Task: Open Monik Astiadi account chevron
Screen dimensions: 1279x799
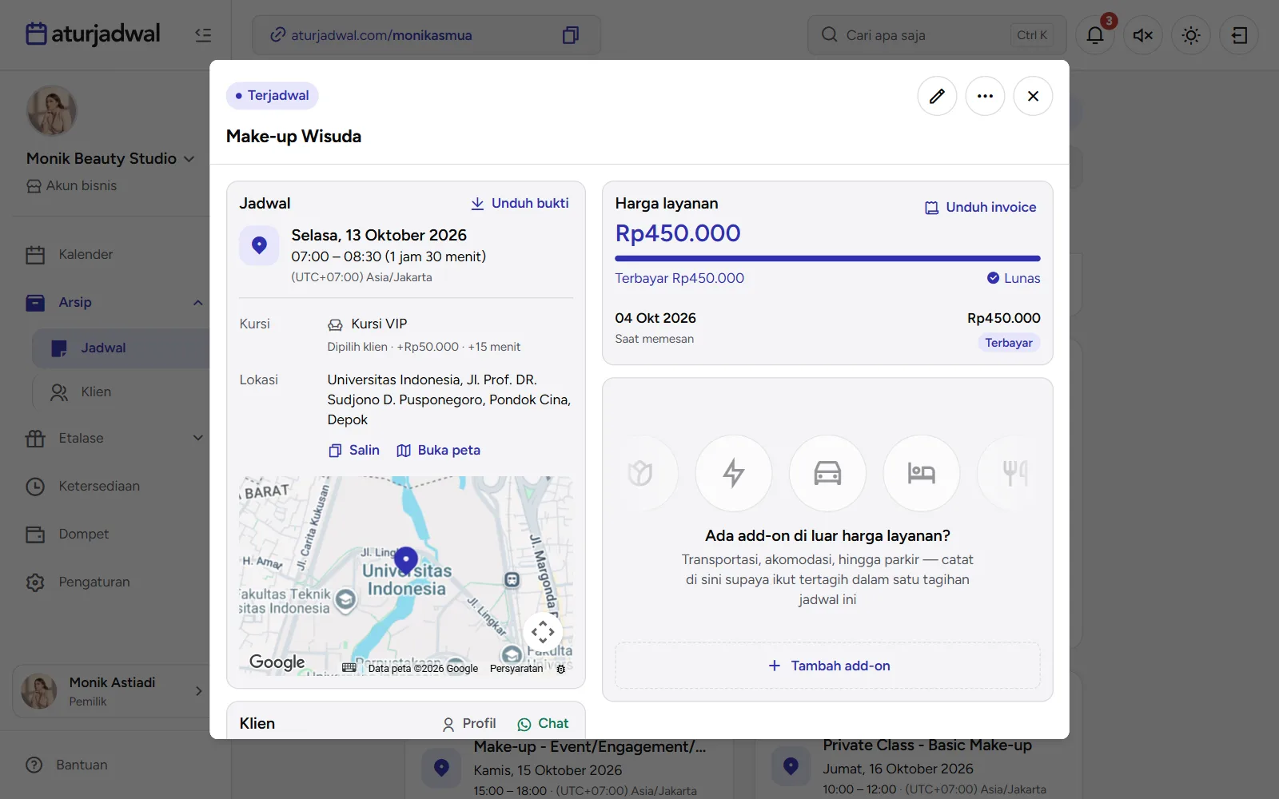Action: [198, 691]
